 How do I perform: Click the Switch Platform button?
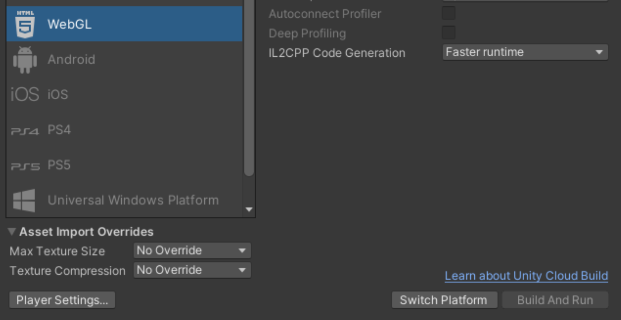coord(445,300)
